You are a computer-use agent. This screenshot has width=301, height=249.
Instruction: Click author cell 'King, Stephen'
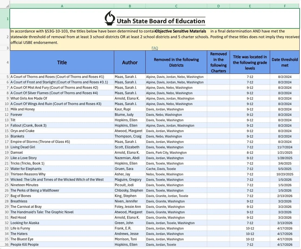pyautogui.click(x=130, y=196)
